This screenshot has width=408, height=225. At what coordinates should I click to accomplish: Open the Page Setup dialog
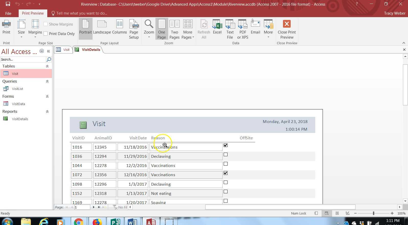pyautogui.click(x=134, y=29)
